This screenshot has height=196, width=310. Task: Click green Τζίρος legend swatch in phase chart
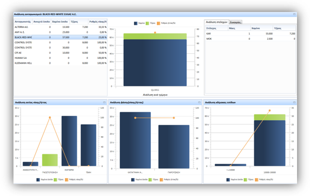[150, 180]
